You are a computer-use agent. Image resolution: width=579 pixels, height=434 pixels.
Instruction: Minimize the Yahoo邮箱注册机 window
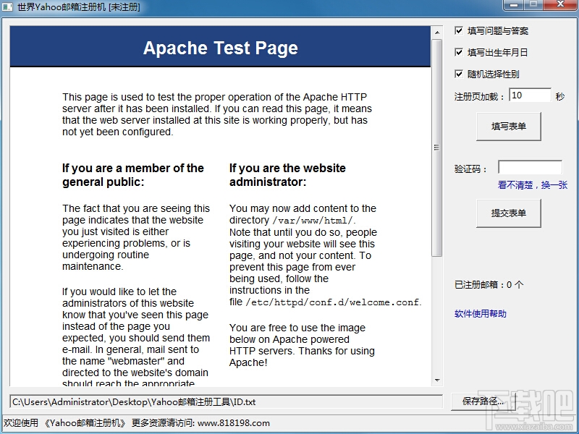513,5
